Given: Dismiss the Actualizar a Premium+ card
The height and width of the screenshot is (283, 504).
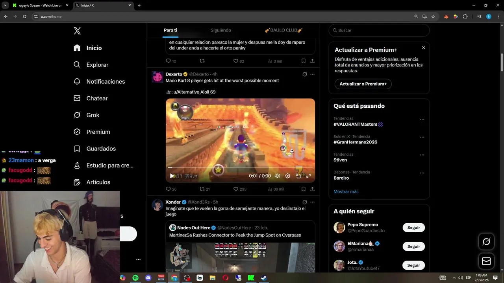Looking at the screenshot, I should tap(424, 48).
